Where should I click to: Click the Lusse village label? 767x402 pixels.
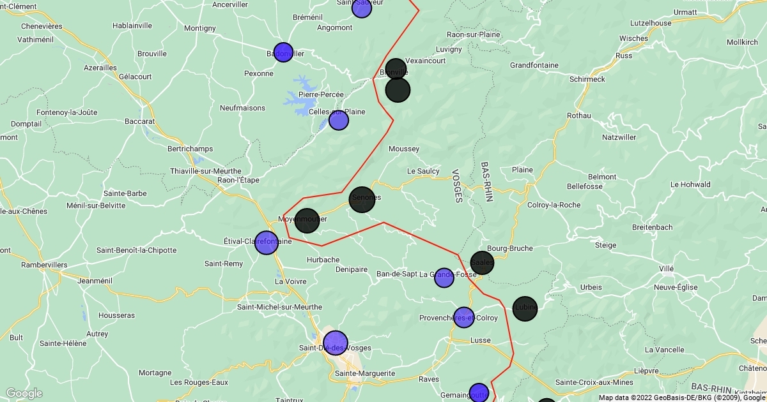(480, 340)
